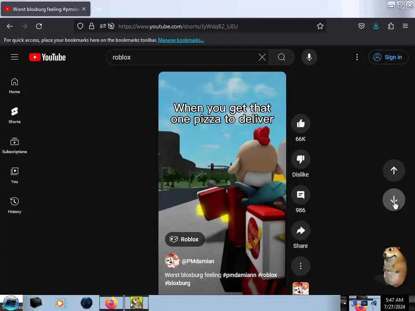
Task: Search with your voice microphone
Action: [309, 57]
